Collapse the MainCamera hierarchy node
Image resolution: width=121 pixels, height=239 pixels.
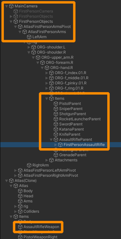pyautogui.click(x=6, y=6)
